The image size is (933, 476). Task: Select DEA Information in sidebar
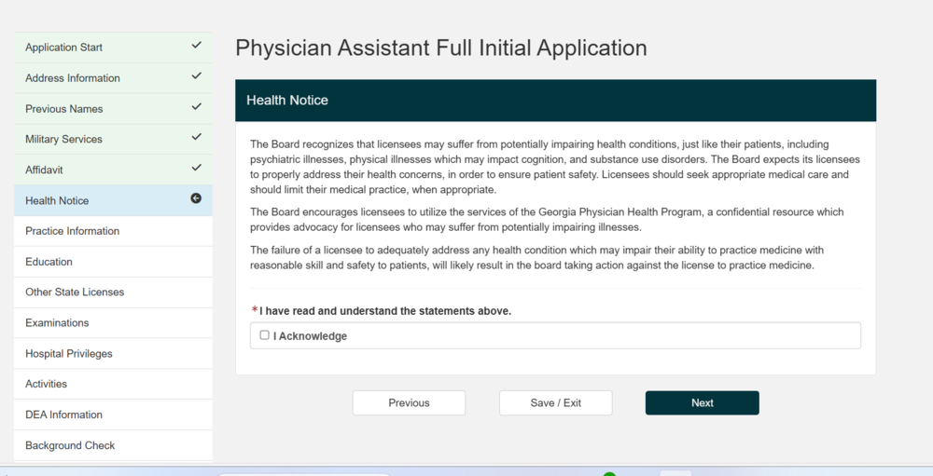click(x=113, y=415)
